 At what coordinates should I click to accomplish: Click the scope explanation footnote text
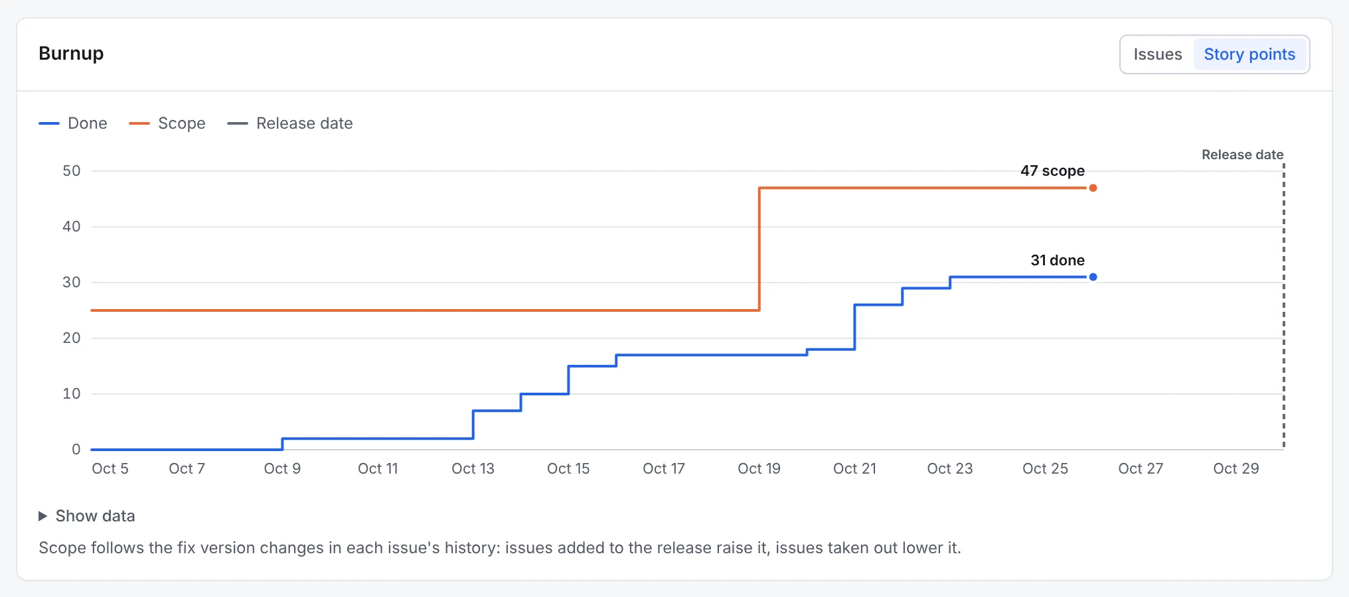(500, 548)
